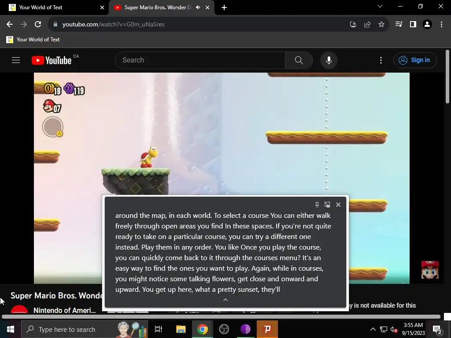This screenshot has width=451, height=338.
Task: Submit search with magnifier button
Action: (299, 60)
